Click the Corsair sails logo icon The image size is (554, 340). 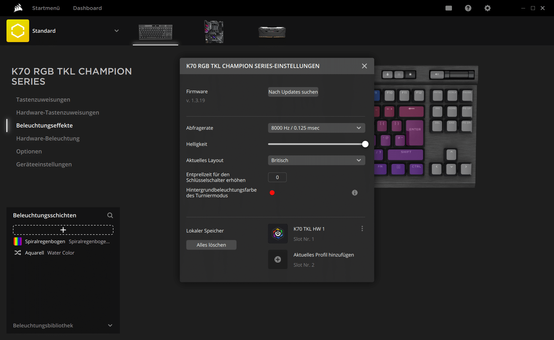[18, 8]
